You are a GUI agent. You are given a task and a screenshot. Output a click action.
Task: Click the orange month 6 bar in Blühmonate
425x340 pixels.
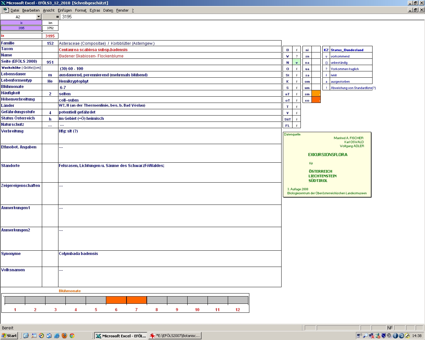(x=116, y=300)
